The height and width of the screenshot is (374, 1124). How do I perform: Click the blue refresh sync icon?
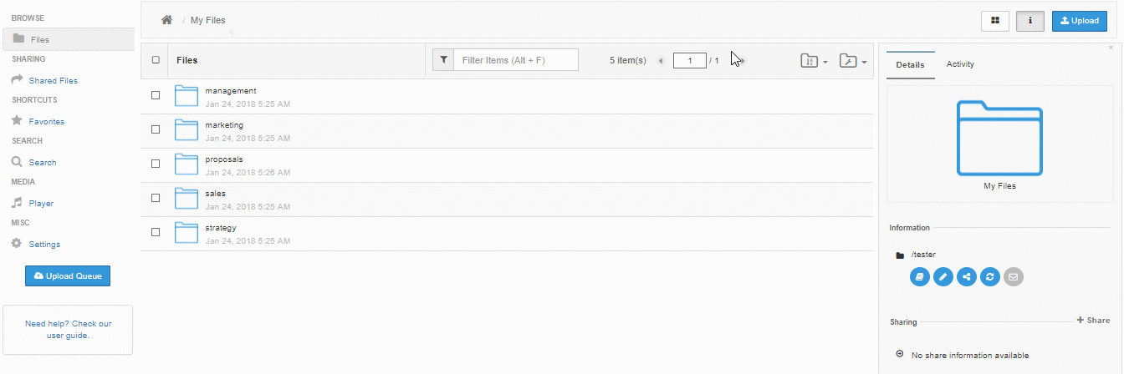pyautogui.click(x=990, y=276)
